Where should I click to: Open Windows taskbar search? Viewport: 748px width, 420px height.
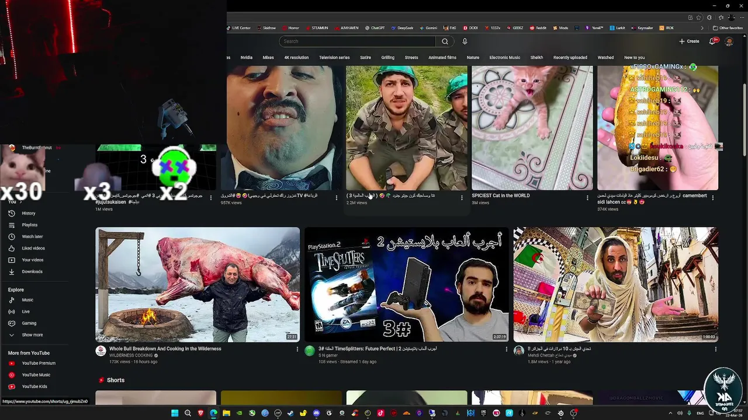tap(188, 413)
